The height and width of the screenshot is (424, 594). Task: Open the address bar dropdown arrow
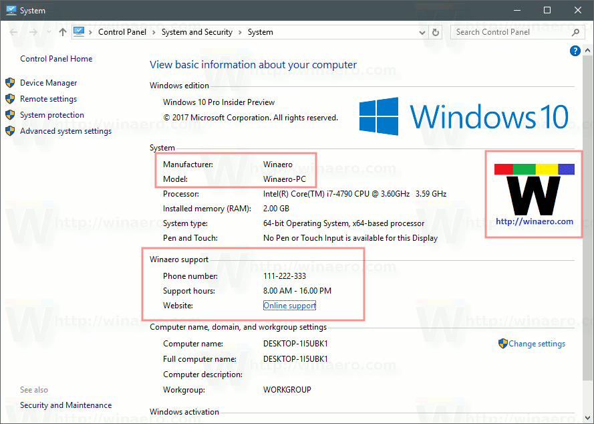point(422,31)
